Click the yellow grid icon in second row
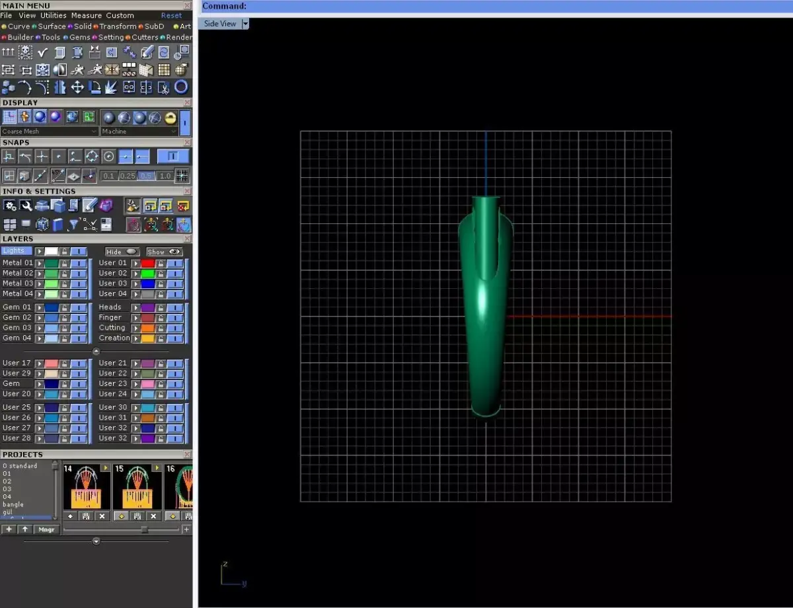This screenshot has width=793, height=608. point(164,69)
